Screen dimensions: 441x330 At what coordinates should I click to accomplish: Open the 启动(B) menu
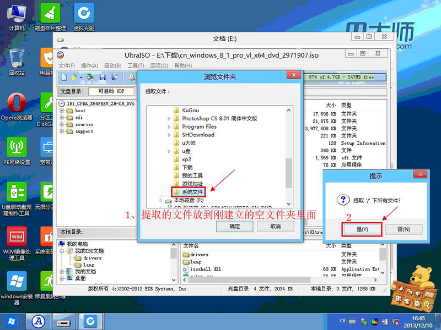tap(112, 65)
